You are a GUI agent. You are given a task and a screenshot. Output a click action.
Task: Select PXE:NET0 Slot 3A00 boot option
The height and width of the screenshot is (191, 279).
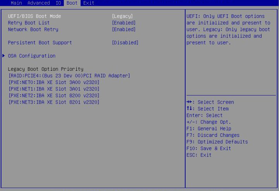(54, 82)
